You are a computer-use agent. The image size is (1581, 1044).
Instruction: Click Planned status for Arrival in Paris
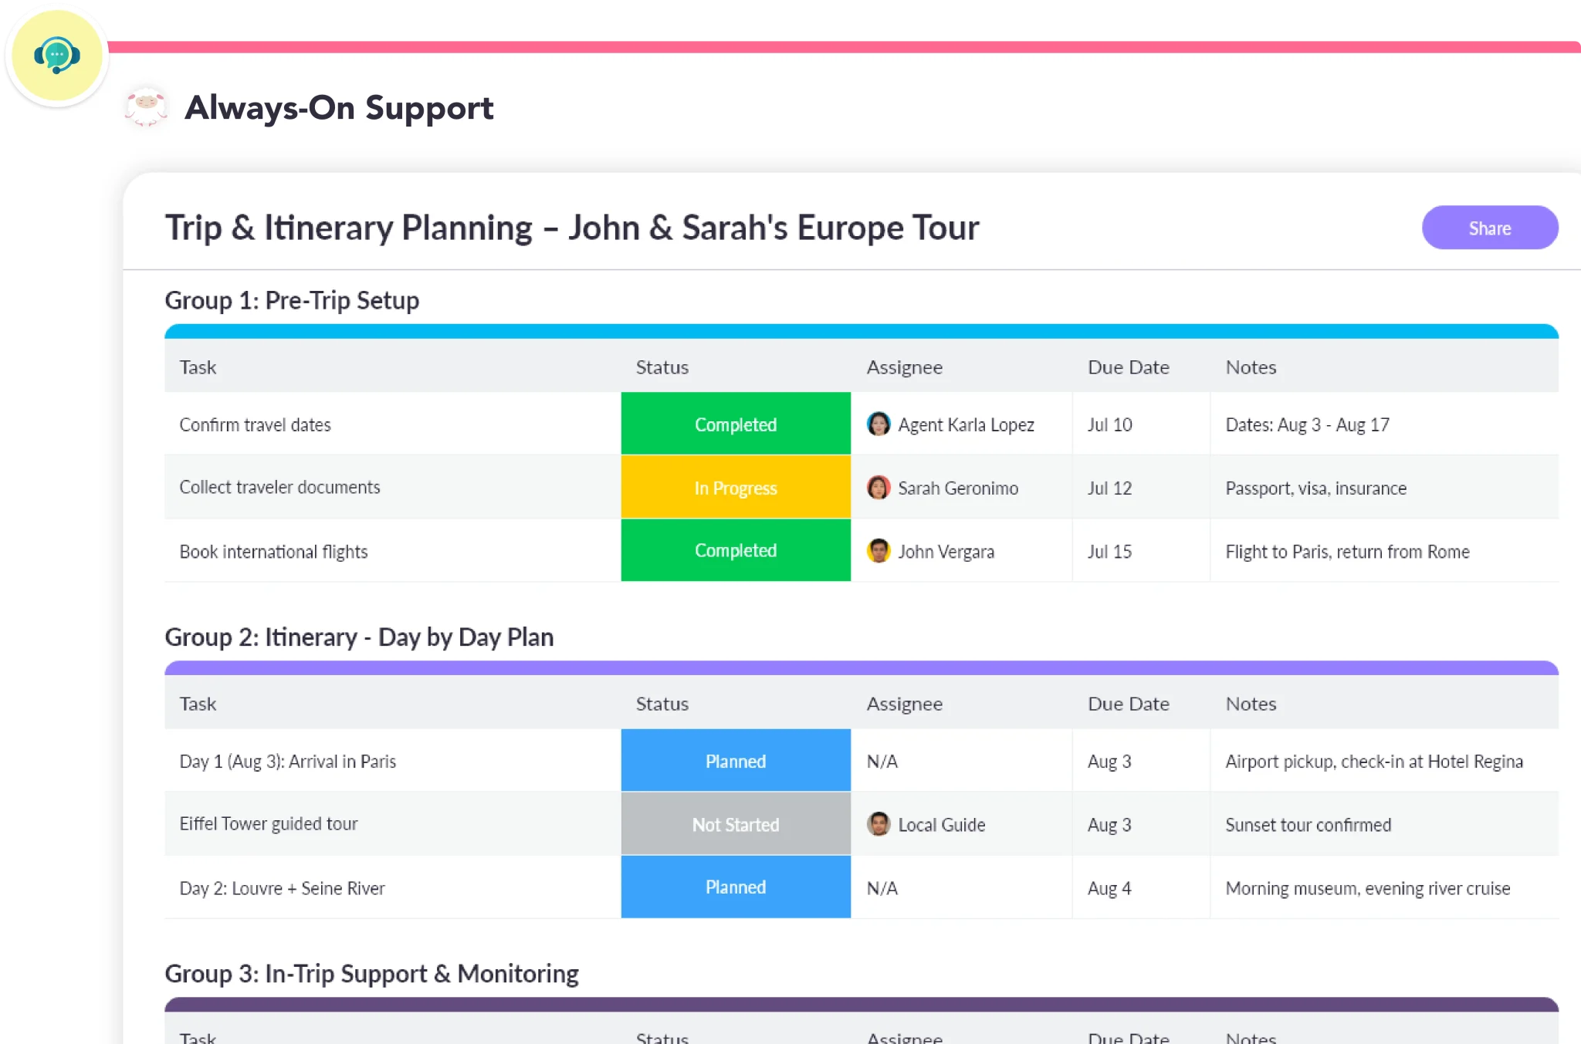click(735, 761)
